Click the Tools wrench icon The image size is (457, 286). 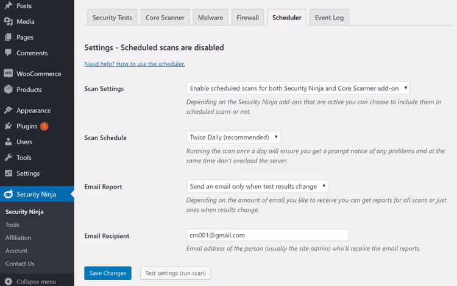click(8, 158)
